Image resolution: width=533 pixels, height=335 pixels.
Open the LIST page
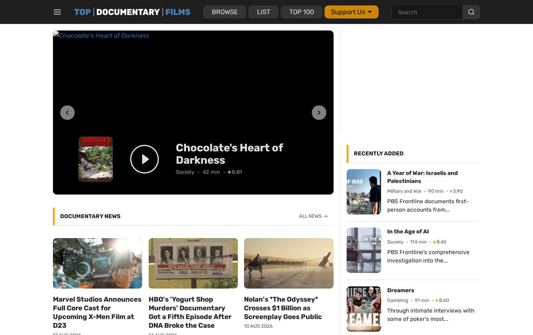[x=263, y=12]
